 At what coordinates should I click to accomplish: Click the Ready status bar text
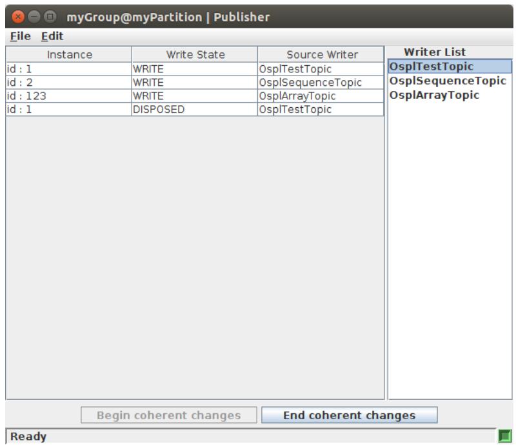28,436
